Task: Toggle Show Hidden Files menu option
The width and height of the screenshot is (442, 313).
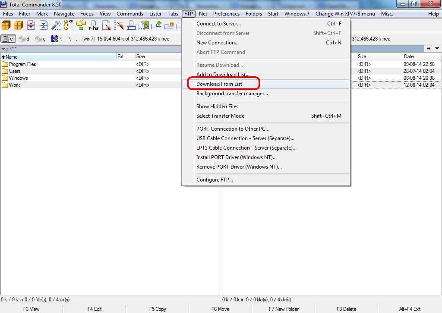Action: point(265,106)
